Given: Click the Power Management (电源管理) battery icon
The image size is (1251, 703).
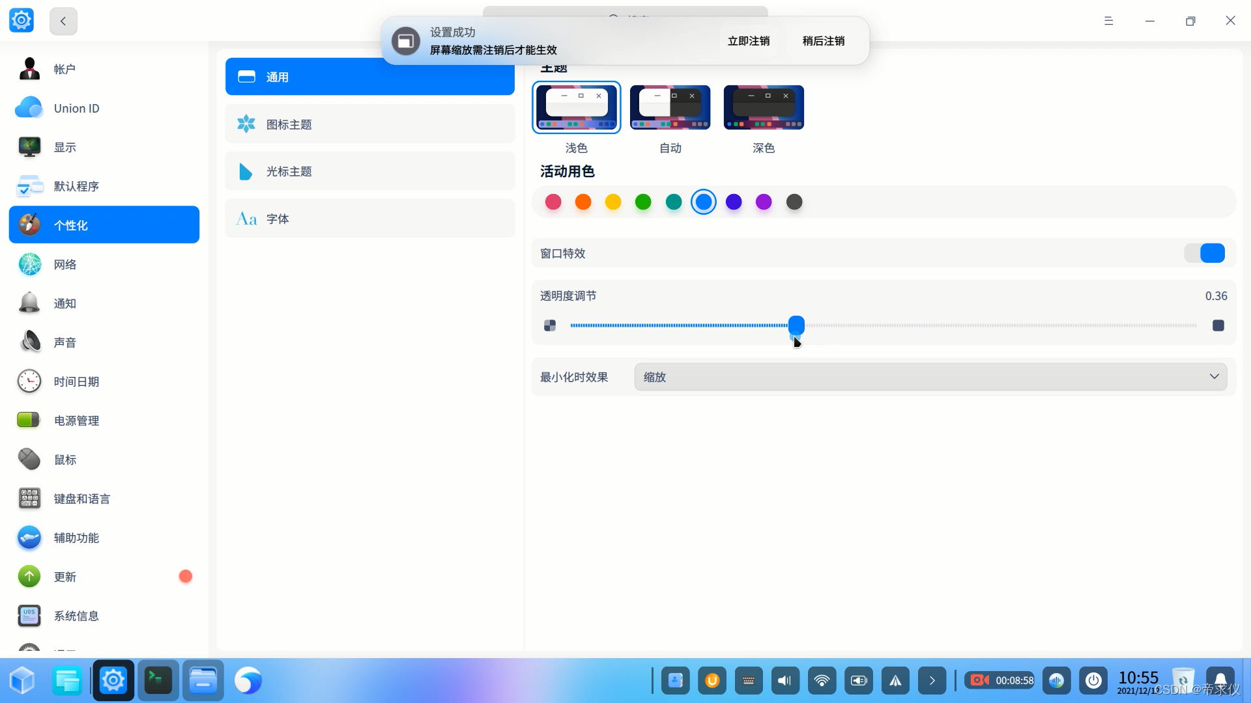Looking at the screenshot, I should click(x=29, y=420).
